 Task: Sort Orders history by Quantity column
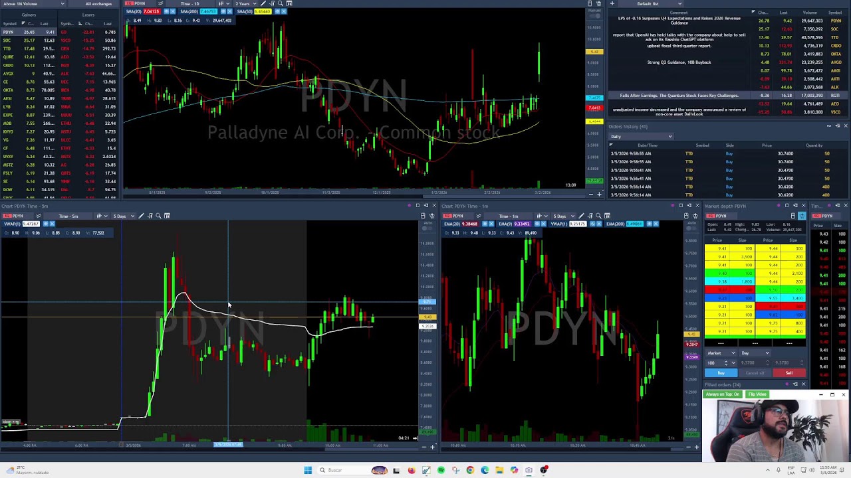tap(814, 145)
